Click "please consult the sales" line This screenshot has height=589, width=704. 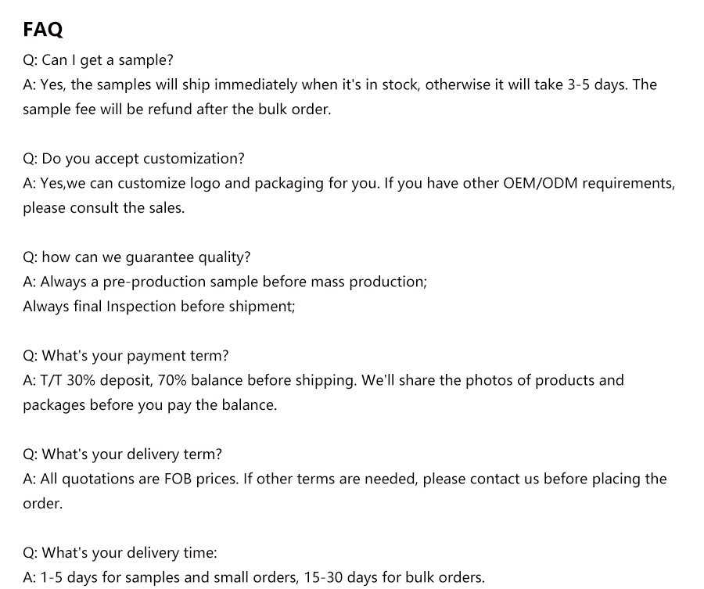103,208
